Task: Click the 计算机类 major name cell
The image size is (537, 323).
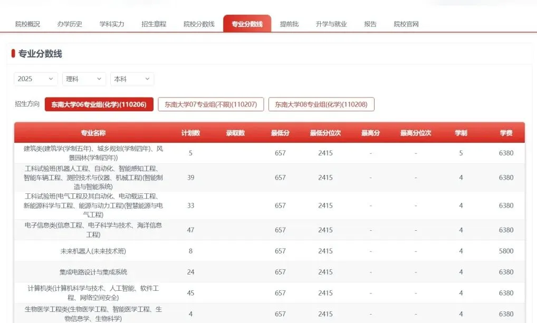Action: pos(93,293)
